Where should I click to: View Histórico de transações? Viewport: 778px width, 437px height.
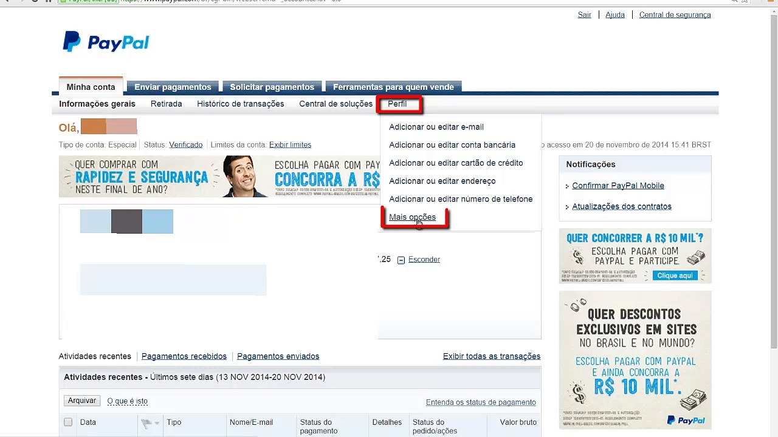(241, 104)
